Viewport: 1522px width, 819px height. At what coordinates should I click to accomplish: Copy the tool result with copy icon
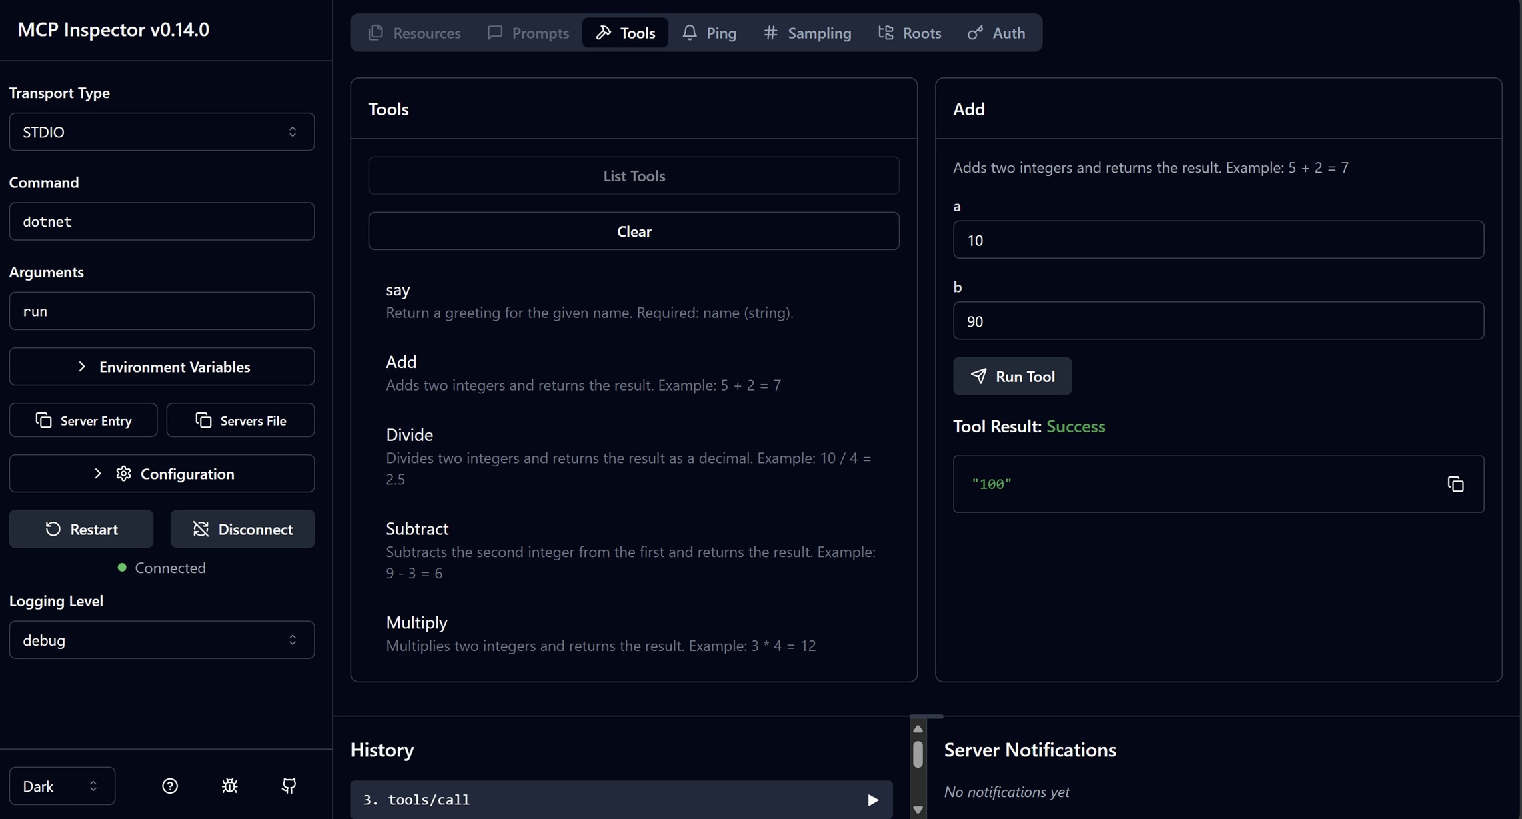click(x=1455, y=484)
